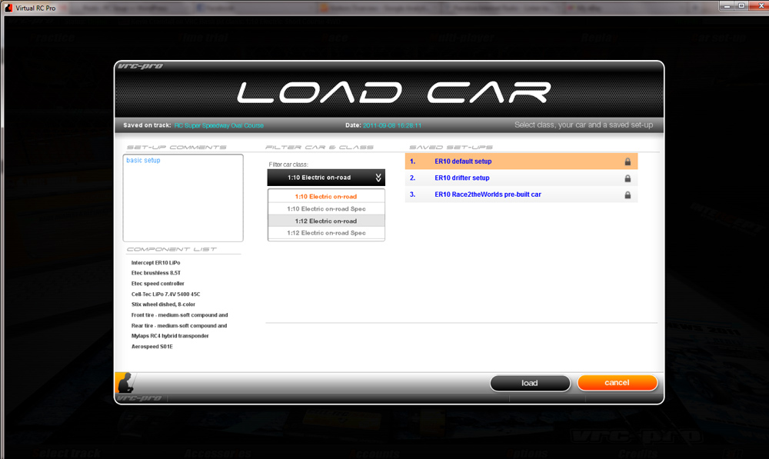Click the RC Super Speedway Oval Course link

point(218,125)
